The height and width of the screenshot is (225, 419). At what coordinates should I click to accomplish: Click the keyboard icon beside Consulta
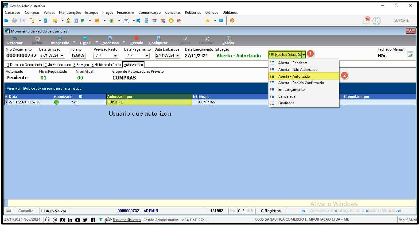[x=8, y=211]
